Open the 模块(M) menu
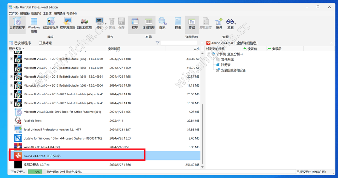Image resolution: width=338 pixels, height=178 pixels. coord(59,13)
